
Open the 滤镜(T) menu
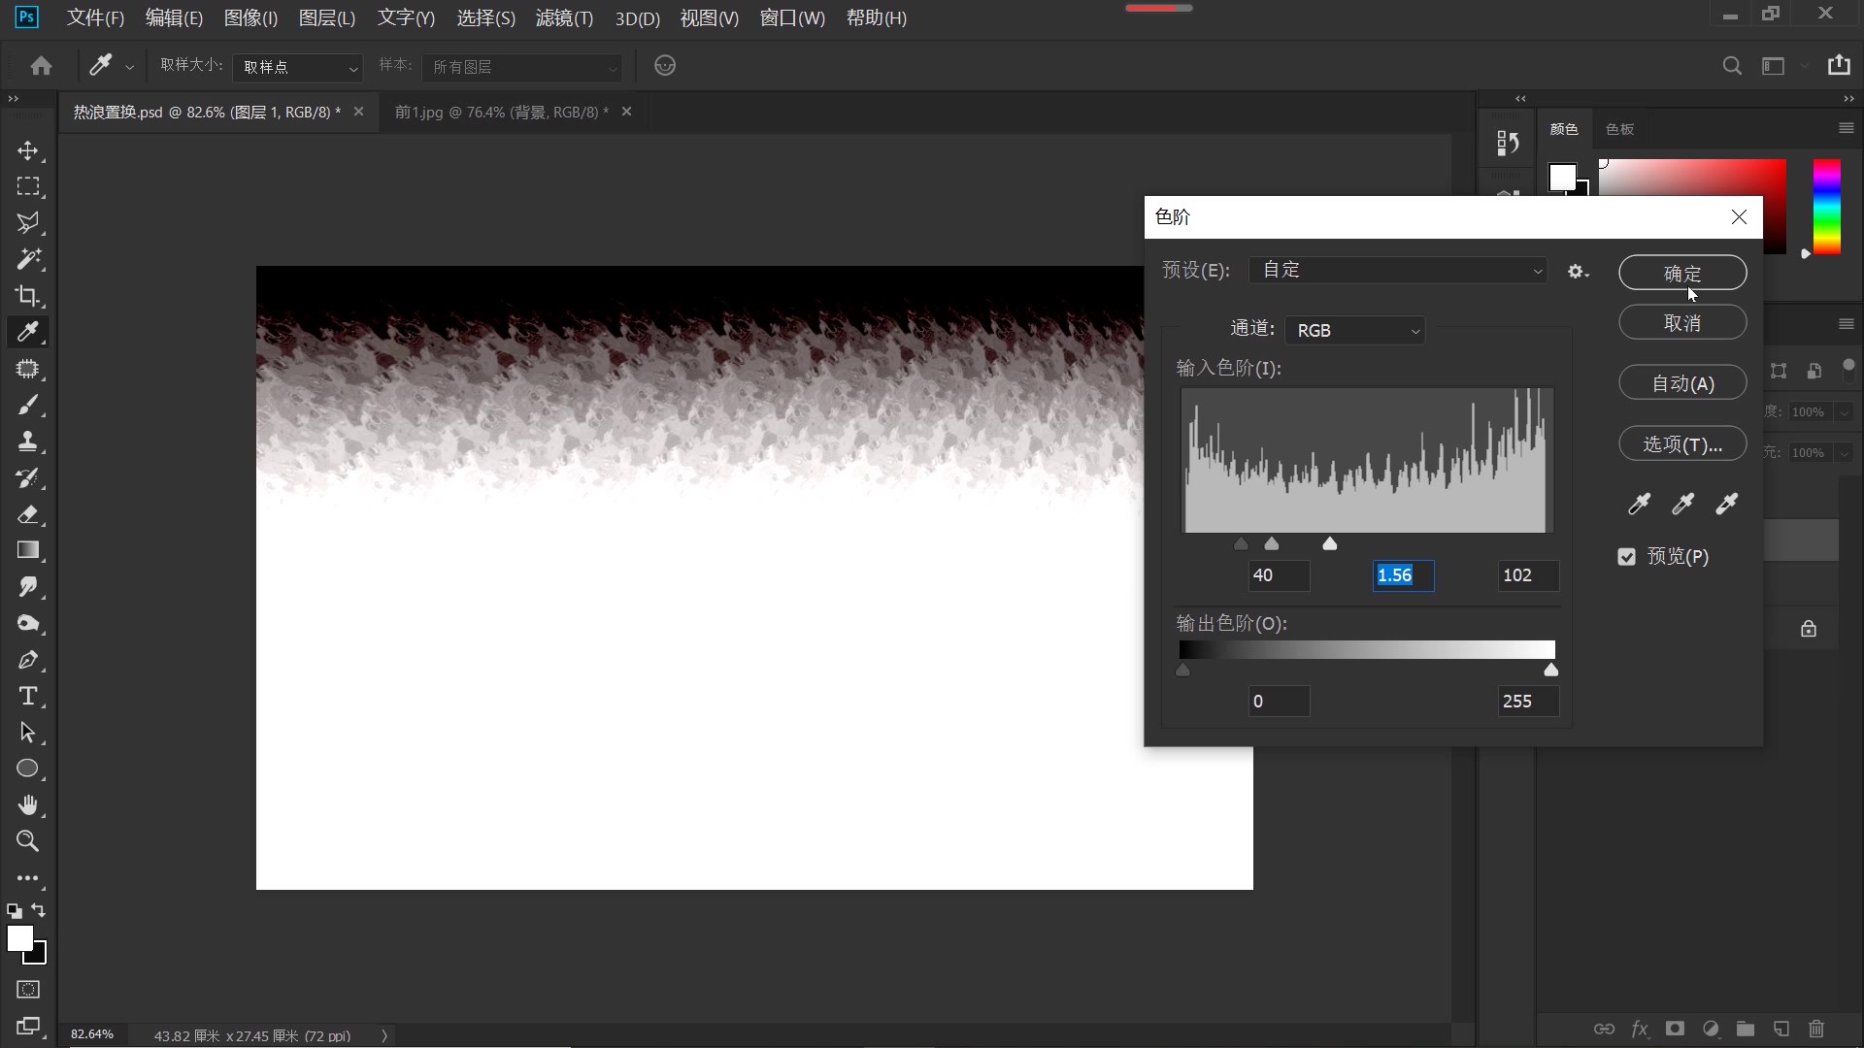coord(564,18)
